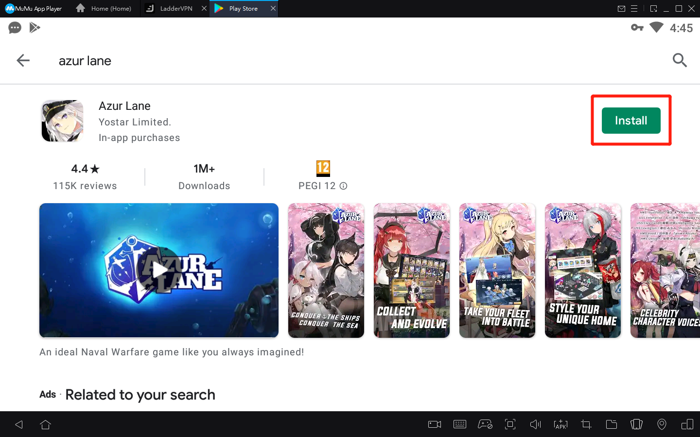
Task: Open the shared folder tool
Action: [612, 424]
